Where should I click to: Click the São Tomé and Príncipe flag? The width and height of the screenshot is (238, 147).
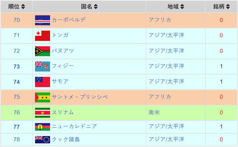pyautogui.click(x=42, y=97)
